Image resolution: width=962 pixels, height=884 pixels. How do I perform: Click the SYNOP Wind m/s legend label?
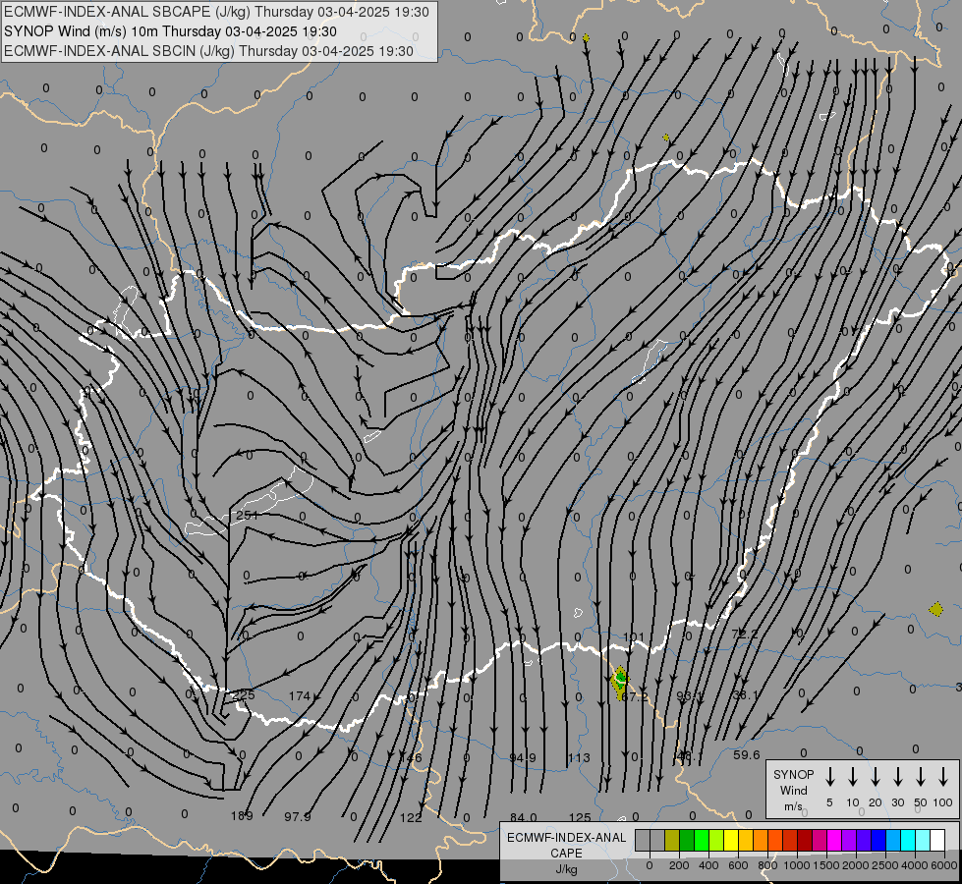point(793,790)
